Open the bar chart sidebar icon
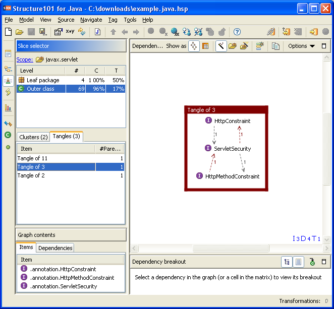This screenshot has height=309, width=334. pos(8,108)
